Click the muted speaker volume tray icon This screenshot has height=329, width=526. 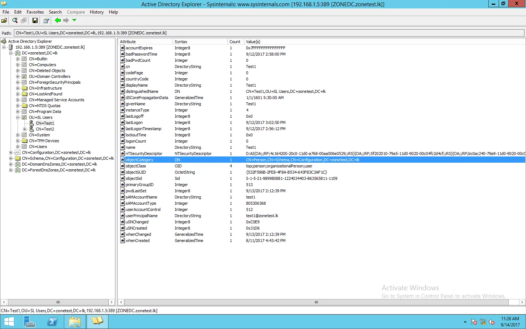click(492, 322)
